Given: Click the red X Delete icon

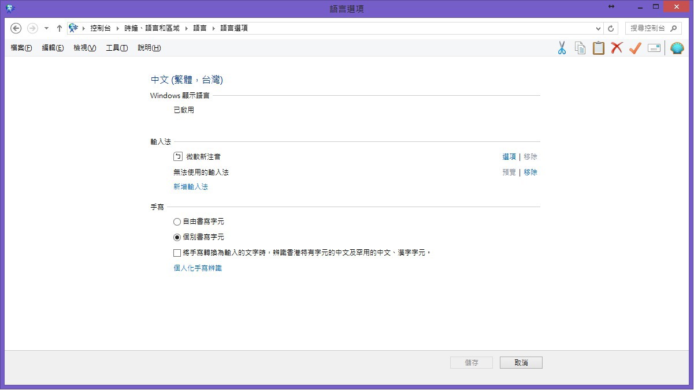Looking at the screenshot, I should tap(617, 48).
